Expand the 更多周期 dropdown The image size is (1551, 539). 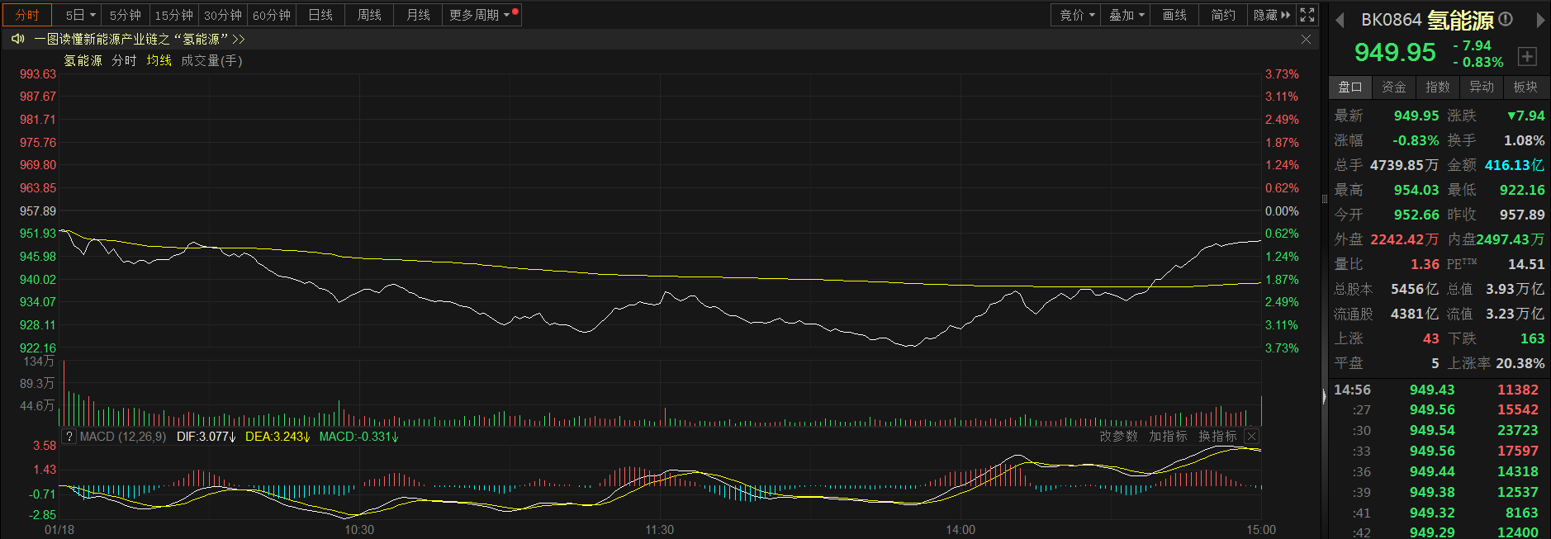(x=481, y=15)
